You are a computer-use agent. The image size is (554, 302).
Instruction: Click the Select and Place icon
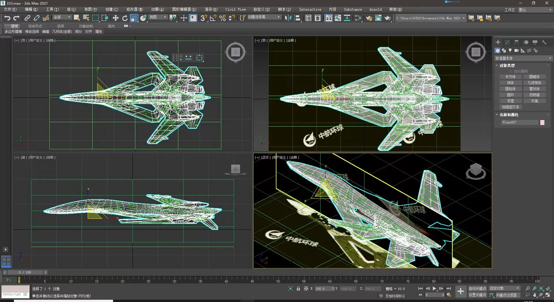[143, 18]
